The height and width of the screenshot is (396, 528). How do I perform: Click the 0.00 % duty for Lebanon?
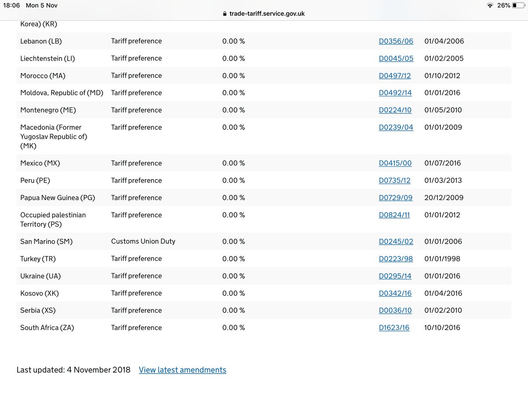[x=234, y=41]
